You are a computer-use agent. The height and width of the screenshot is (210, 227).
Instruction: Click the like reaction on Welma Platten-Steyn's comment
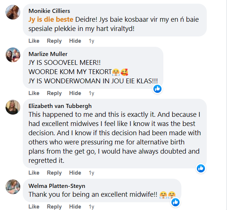coord(175,202)
